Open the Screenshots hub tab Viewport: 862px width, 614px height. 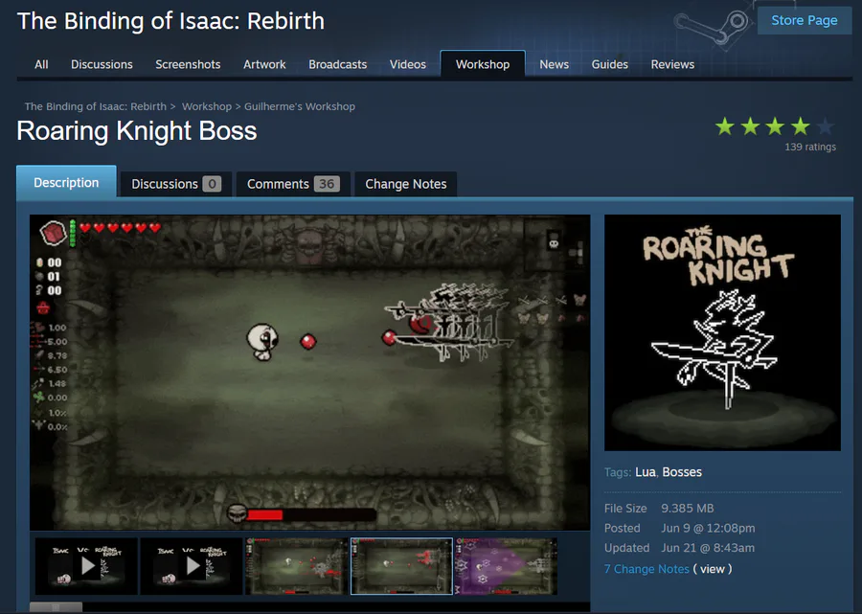188,64
